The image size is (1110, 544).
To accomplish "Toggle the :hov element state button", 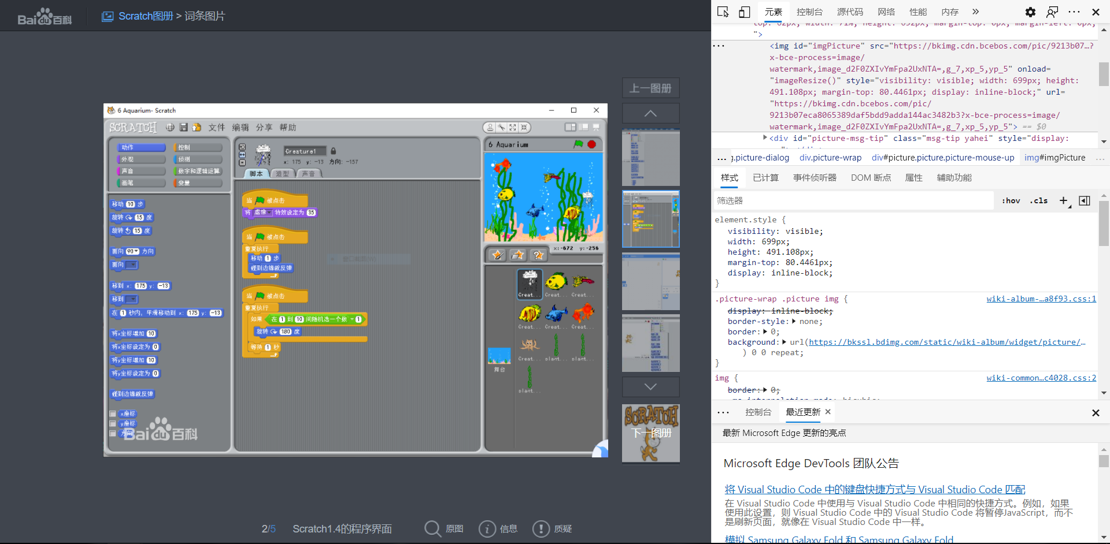I will (1011, 200).
